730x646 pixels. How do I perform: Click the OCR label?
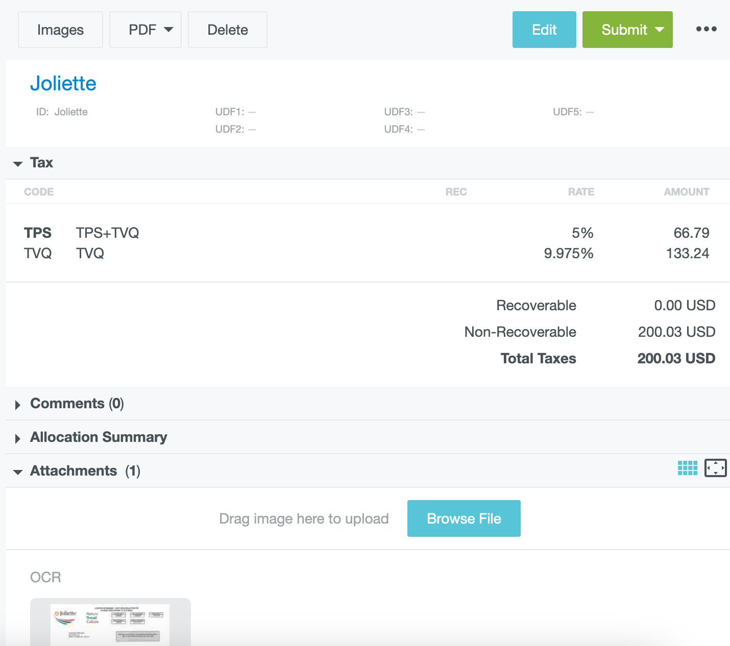click(x=45, y=577)
